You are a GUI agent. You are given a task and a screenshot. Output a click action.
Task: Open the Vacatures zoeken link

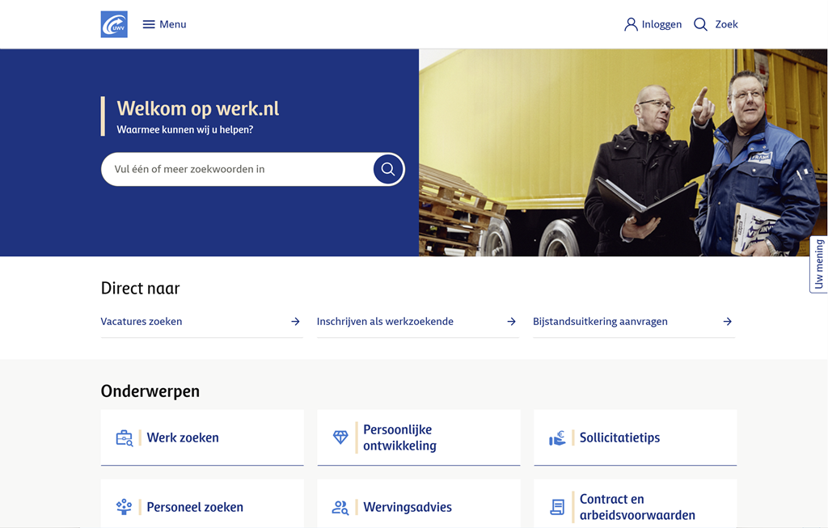tap(142, 321)
